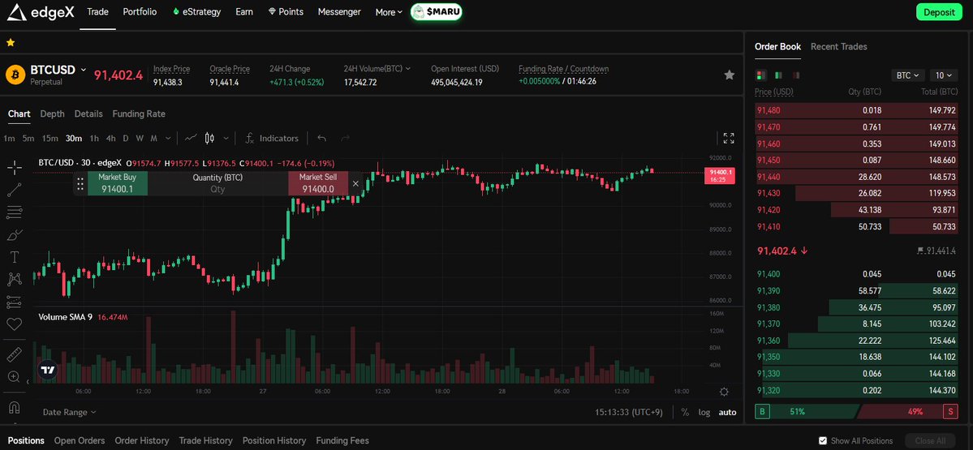Image resolution: width=973 pixels, height=450 pixels.
Task: Open the Open Orders tab
Action: coord(80,441)
